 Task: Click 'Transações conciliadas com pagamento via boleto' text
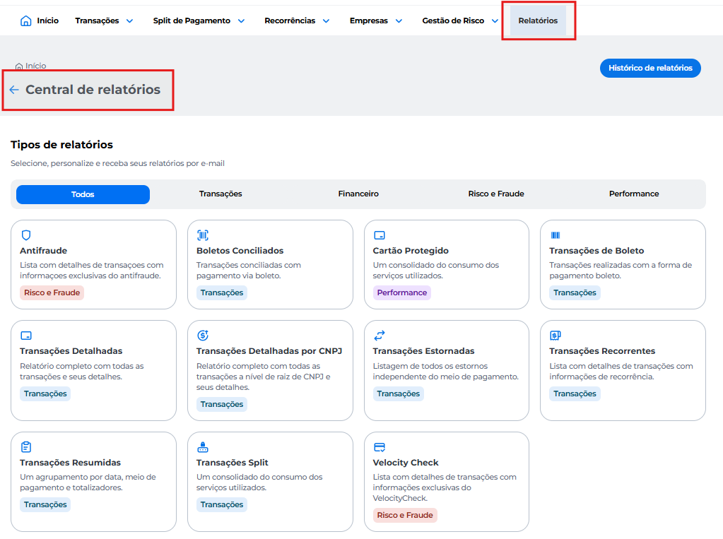coord(249,270)
